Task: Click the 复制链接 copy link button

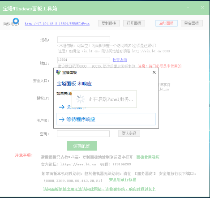Action: point(109,23)
